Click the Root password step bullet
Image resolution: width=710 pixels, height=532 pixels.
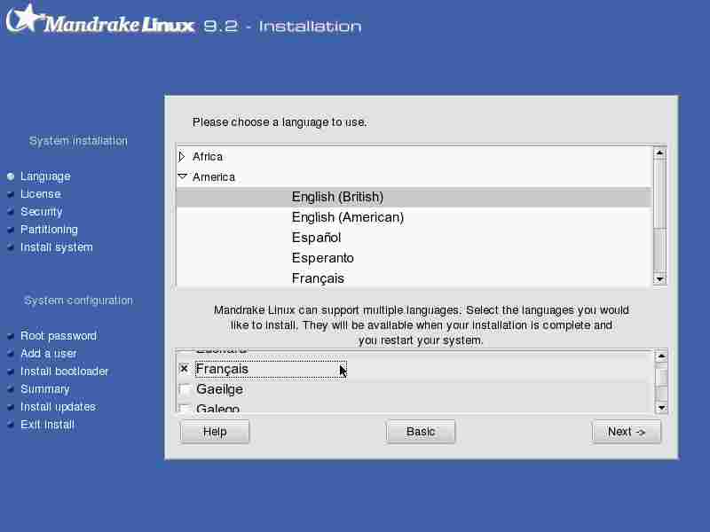(11, 336)
